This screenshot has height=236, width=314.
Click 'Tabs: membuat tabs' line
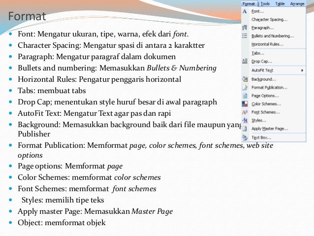tap(52, 91)
